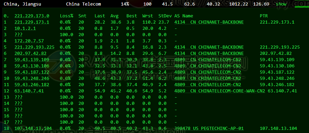Image resolution: width=309 pixels, height=133 pixels.
Task: Click the 100.0 loss value in hop 3
Action: [67, 35]
